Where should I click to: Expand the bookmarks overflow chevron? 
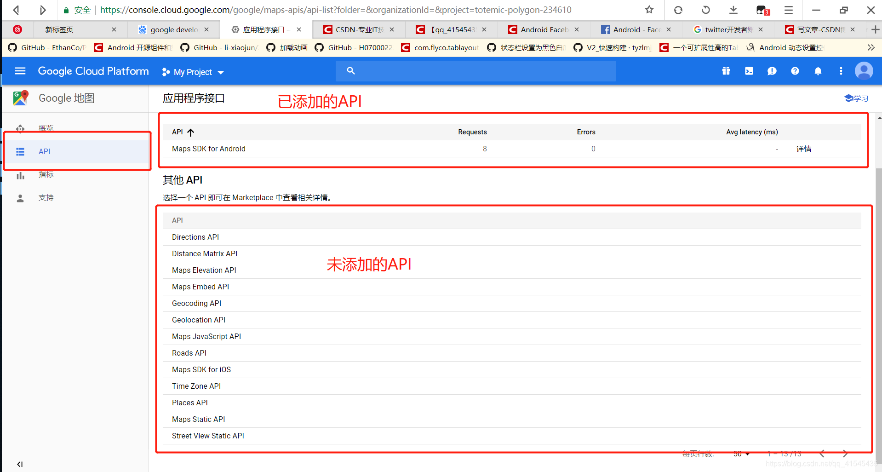[x=871, y=47]
